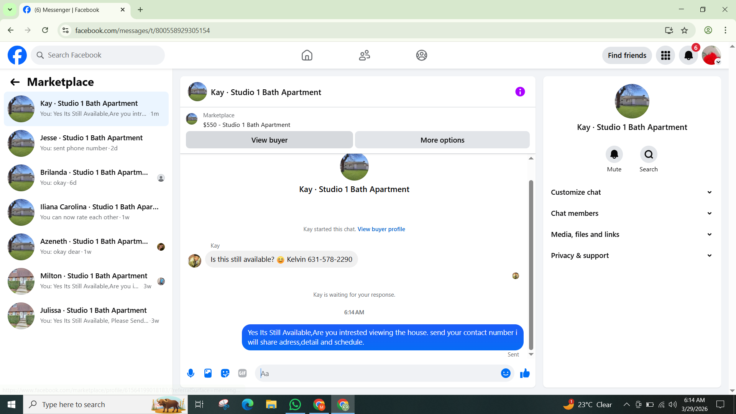Install app icon in address bar
The image size is (736, 414).
point(669,30)
